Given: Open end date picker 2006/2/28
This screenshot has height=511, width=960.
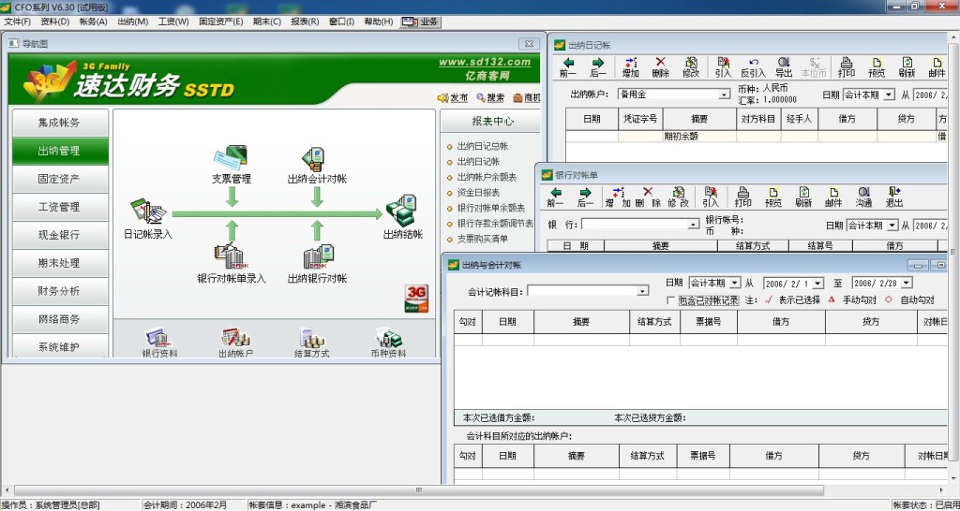Looking at the screenshot, I should click(x=907, y=283).
